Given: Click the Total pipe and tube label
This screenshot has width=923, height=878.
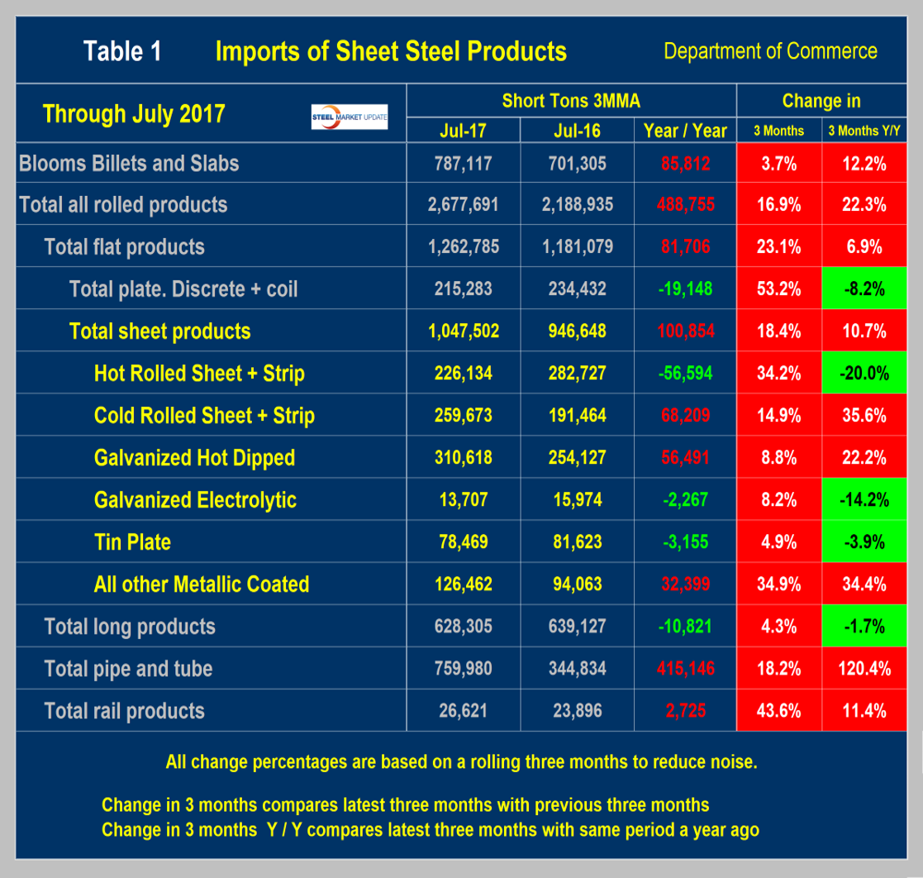Looking at the screenshot, I should tap(128, 669).
